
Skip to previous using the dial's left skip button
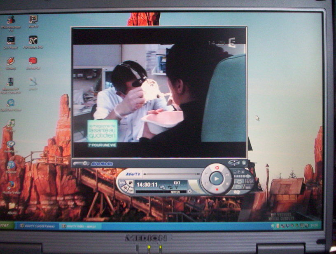coord(206,174)
